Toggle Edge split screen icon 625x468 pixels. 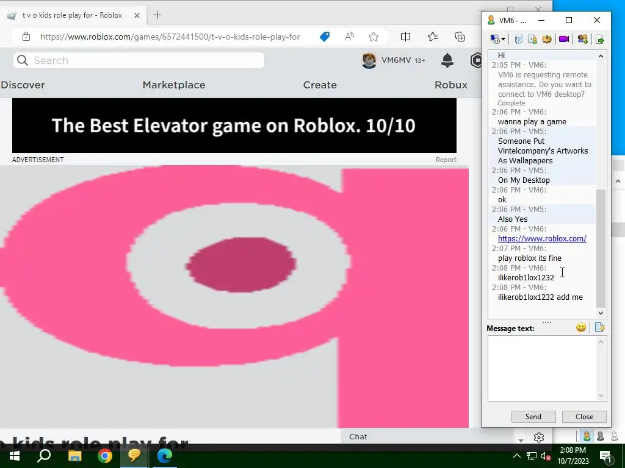405,37
